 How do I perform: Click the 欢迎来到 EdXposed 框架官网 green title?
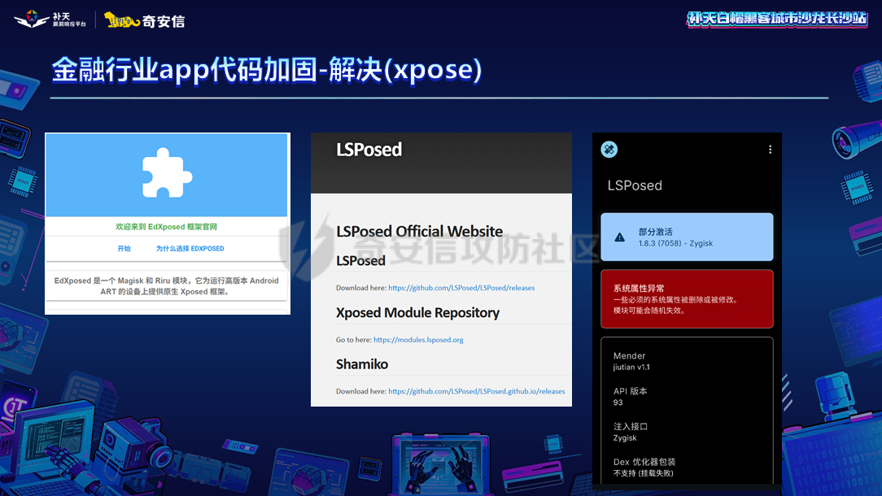point(166,227)
